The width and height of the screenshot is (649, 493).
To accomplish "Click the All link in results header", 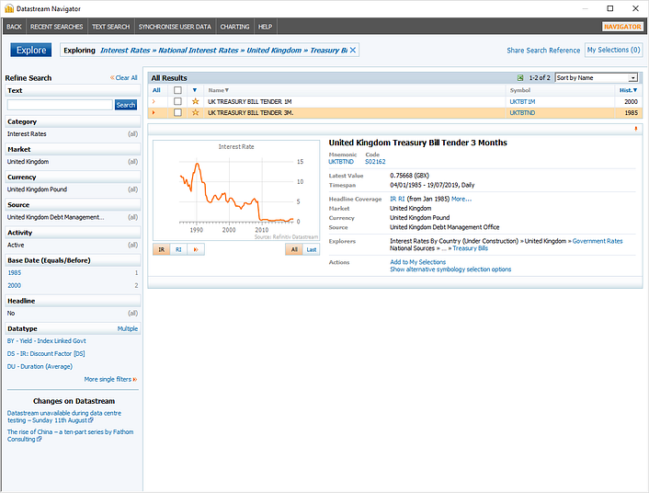I will 156,90.
